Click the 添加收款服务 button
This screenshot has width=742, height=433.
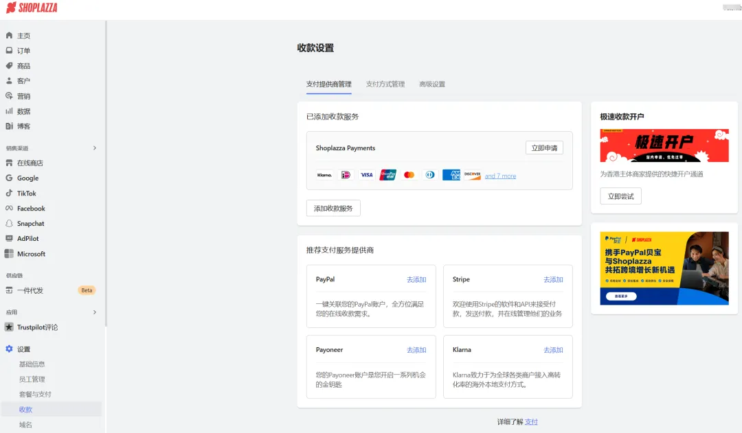(x=333, y=208)
